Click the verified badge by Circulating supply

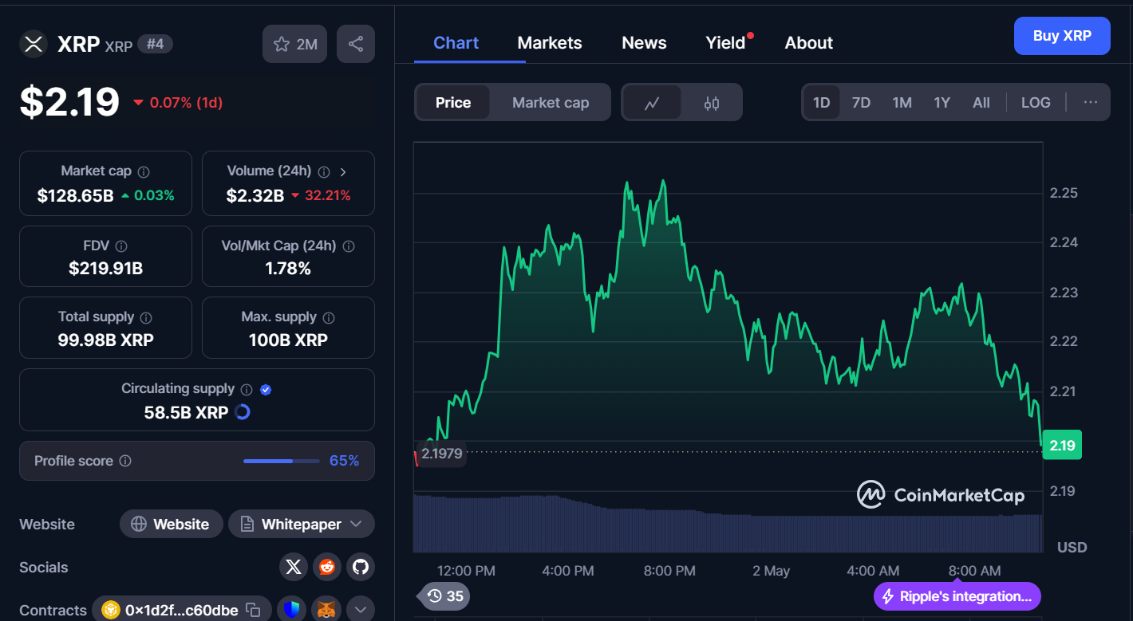pos(266,389)
